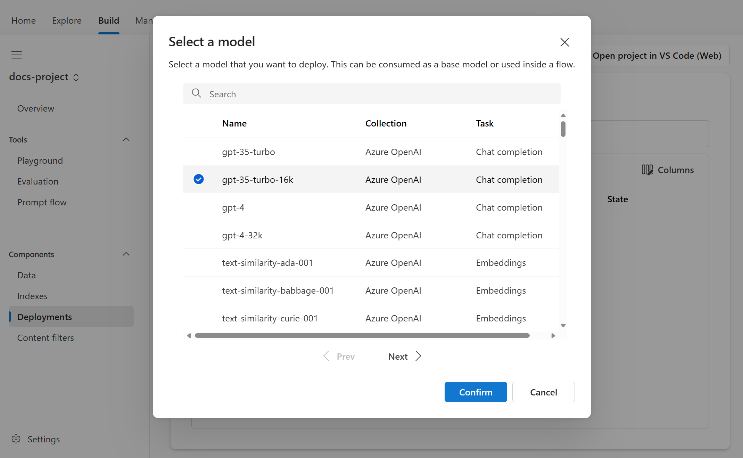This screenshot has height=458, width=743.
Task: Click the Settings label in sidebar
Action: [44, 439]
